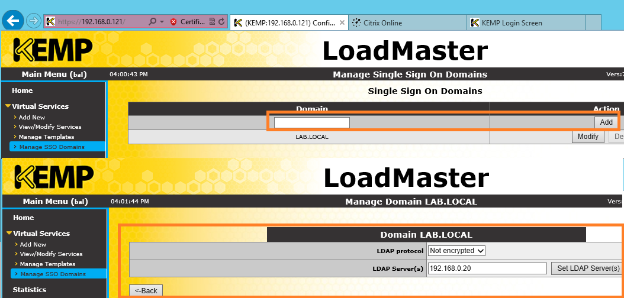Click the KEMP Login Screen tab favicon
The width and height of the screenshot is (624, 298).
pyautogui.click(x=474, y=22)
